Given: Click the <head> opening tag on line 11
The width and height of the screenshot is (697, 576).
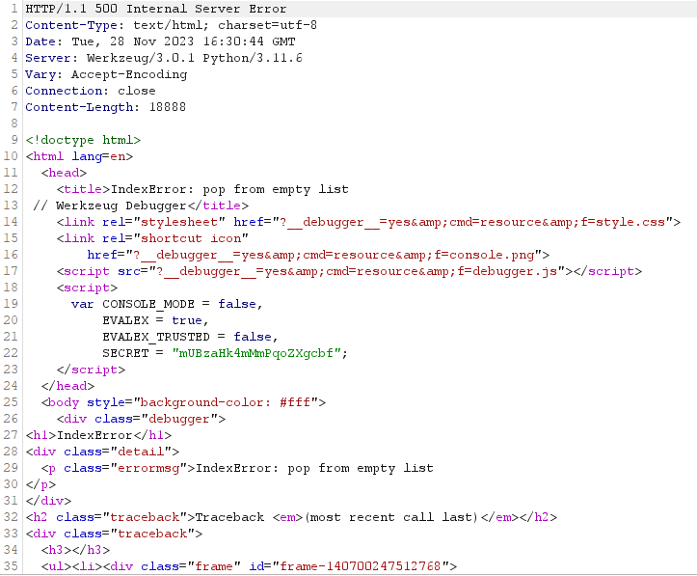Looking at the screenshot, I should tap(64, 173).
